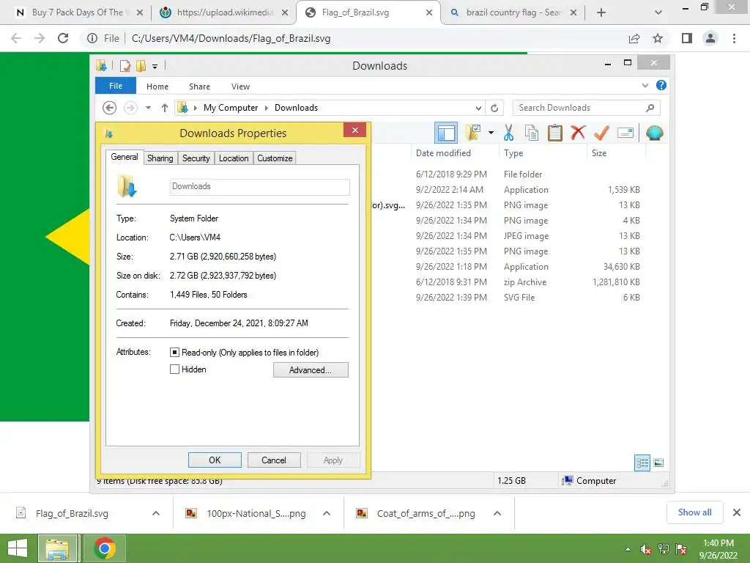750x563 pixels.
Task: Close the Downloads Properties dialog
Action: (x=355, y=130)
